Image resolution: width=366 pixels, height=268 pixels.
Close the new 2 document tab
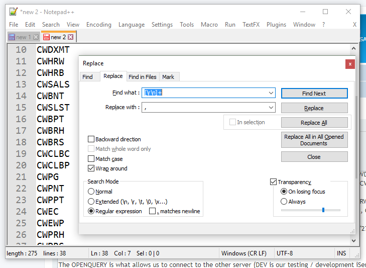[x=71, y=37]
